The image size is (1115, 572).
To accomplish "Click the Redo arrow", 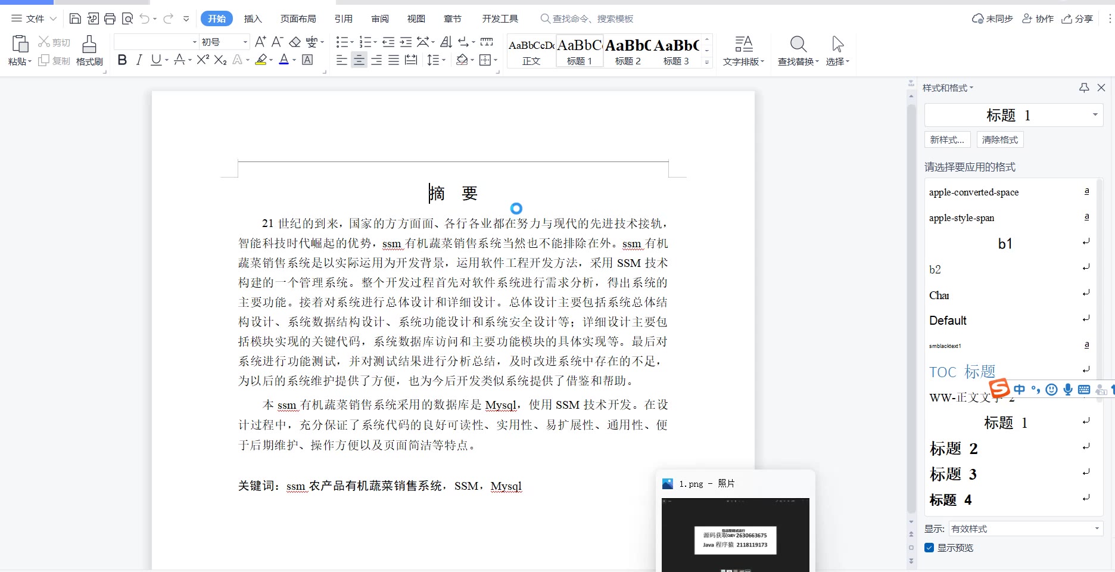I will [169, 18].
